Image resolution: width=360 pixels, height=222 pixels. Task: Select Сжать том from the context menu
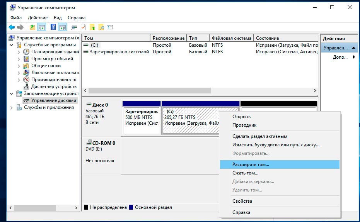[245, 173]
